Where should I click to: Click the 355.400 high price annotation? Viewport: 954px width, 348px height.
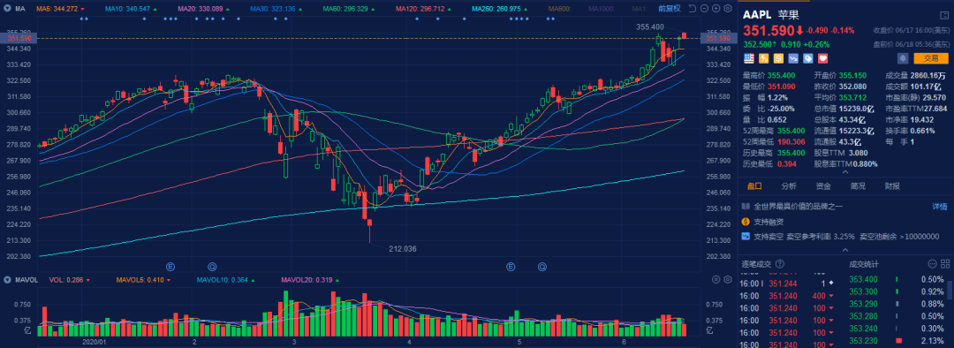(x=650, y=26)
